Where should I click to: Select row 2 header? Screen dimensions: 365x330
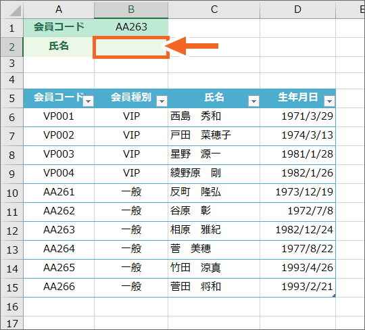coord(11,47)
